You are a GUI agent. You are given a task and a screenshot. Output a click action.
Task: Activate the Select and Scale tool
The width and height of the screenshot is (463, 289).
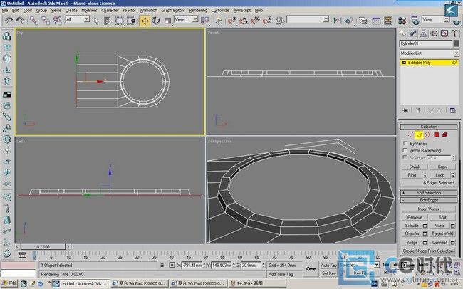click(167, 21)
